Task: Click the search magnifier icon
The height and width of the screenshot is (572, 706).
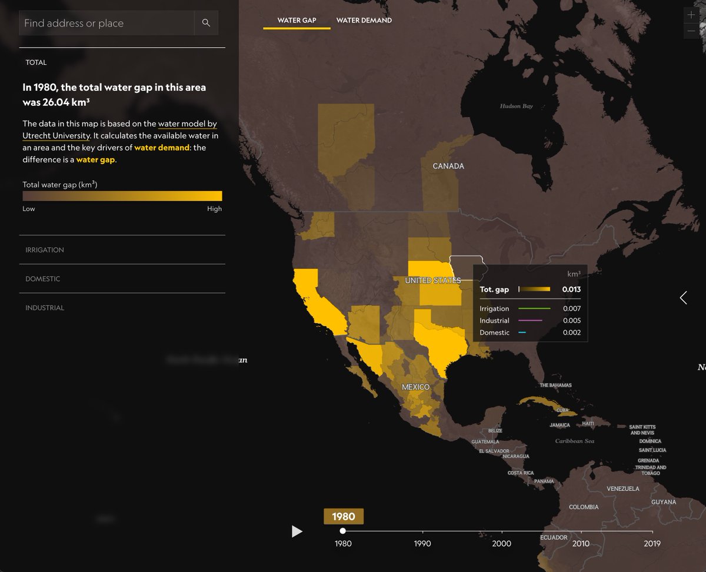Action: click(205, 22)
